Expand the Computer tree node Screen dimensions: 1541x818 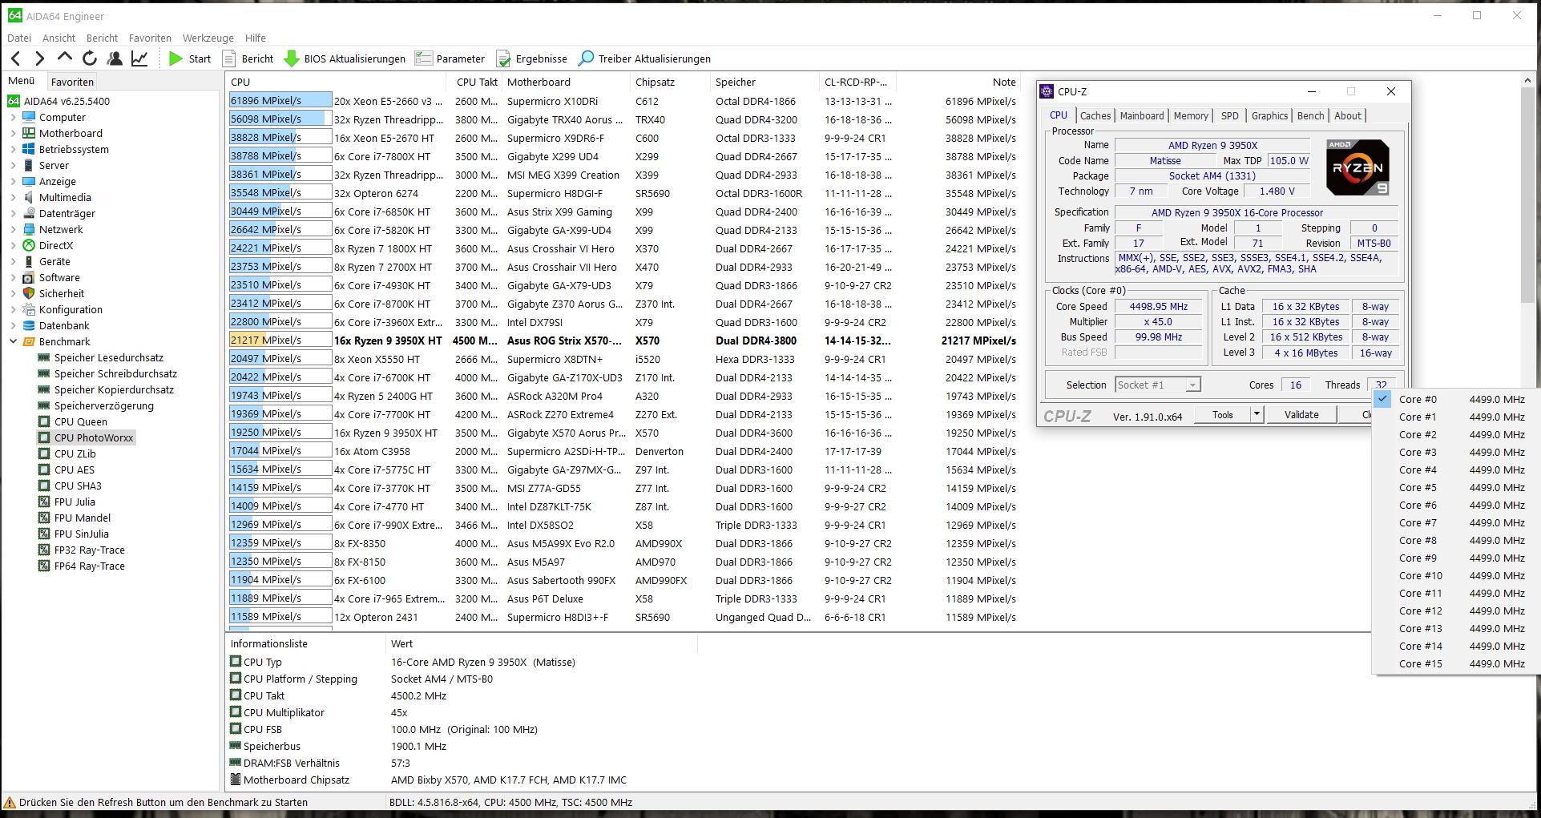click(x=13, y=117)
